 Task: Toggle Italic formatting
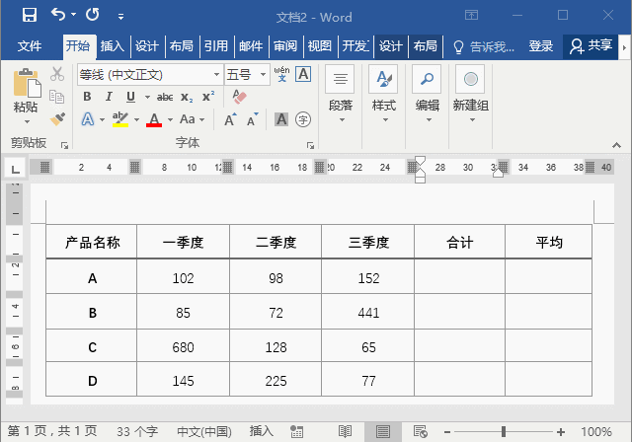tap(109, 97)
